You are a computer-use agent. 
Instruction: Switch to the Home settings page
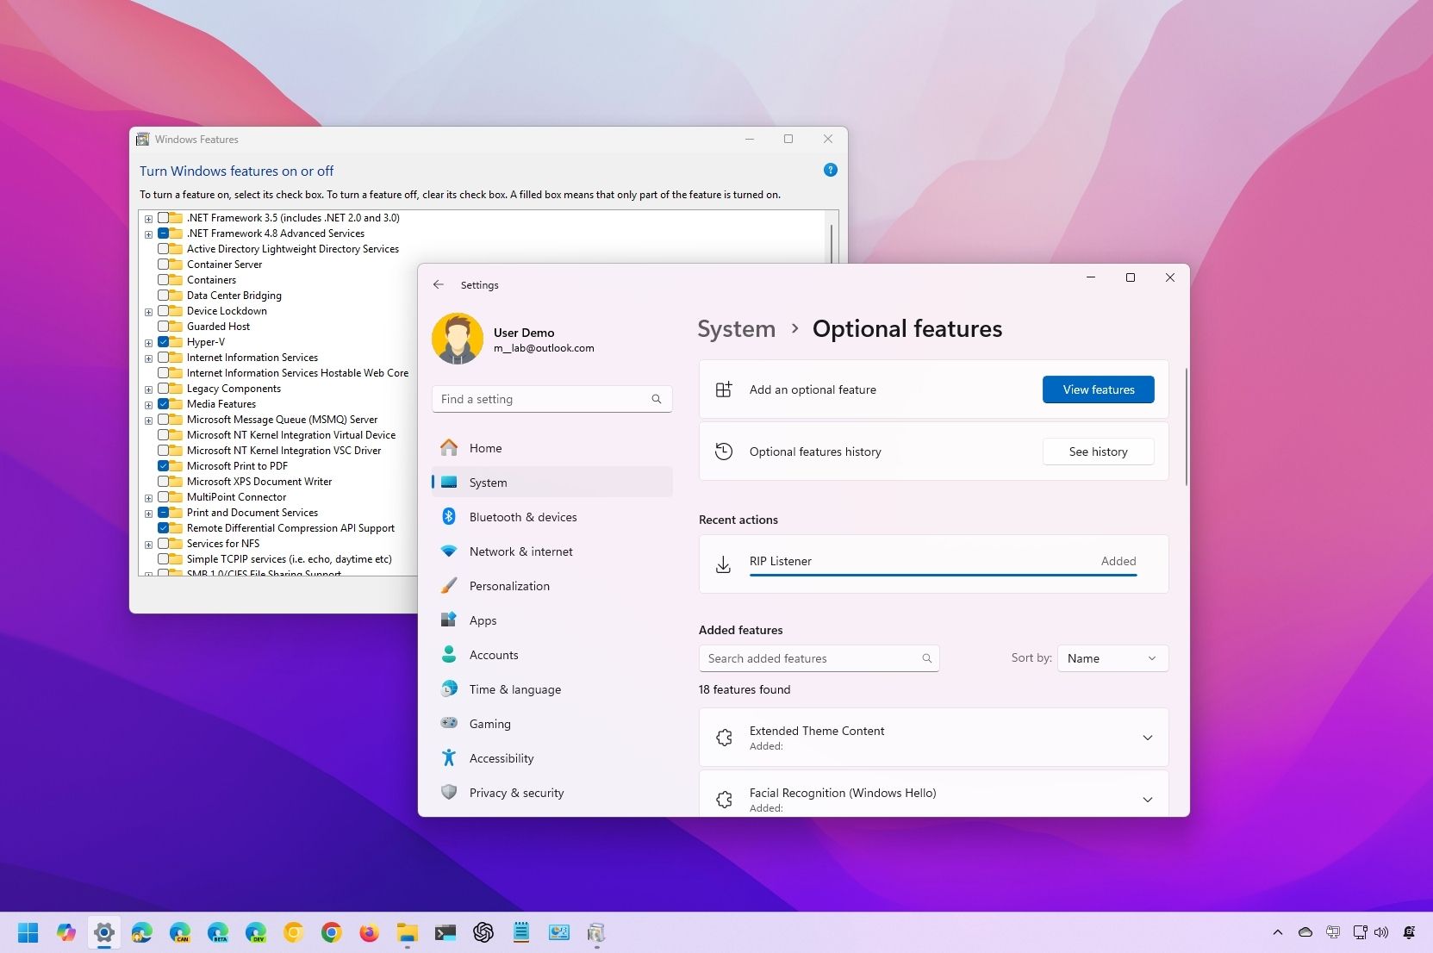point(485,448)
